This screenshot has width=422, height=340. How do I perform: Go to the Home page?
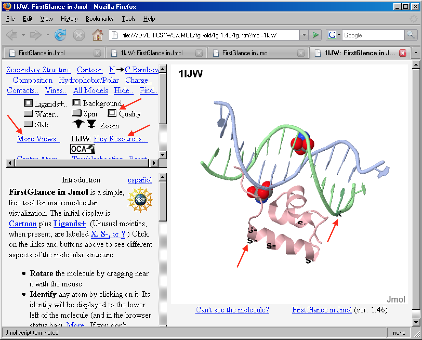pyautogui.click(x=98, y=35)
